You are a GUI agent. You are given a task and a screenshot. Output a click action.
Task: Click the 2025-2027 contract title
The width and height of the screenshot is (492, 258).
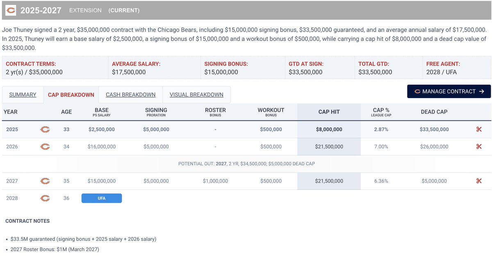tap(41, 10)
